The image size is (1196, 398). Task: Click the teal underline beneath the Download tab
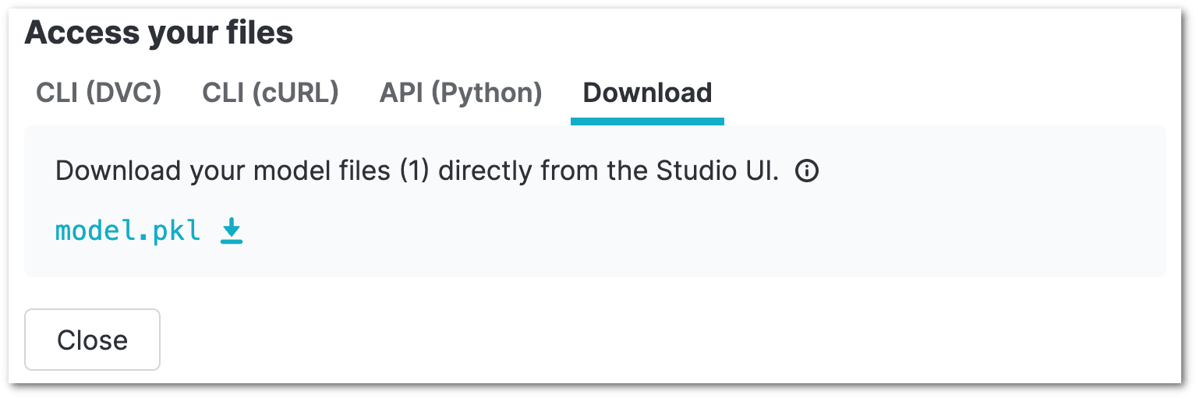point(648,122)
